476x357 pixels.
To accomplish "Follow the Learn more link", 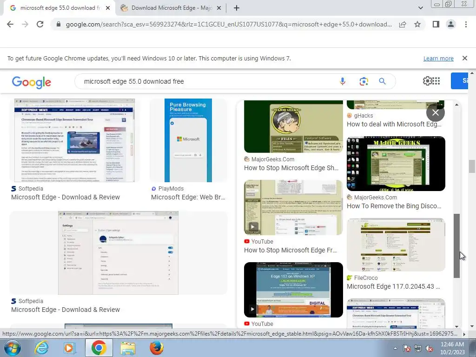I will point(438,58).
